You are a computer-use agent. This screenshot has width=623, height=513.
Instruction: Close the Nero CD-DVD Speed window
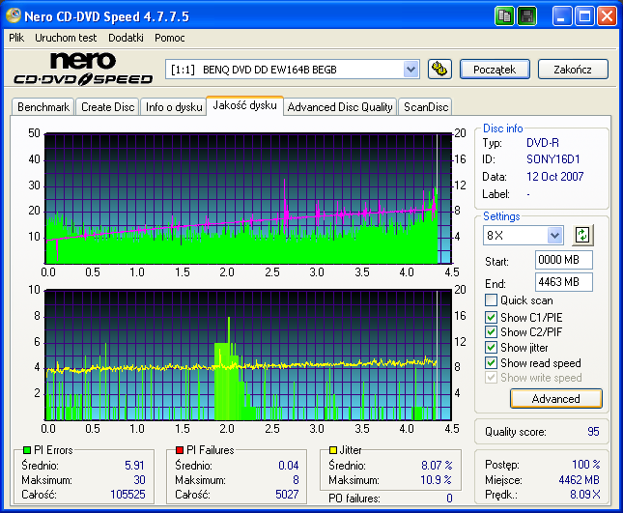(x=608, y=16)
